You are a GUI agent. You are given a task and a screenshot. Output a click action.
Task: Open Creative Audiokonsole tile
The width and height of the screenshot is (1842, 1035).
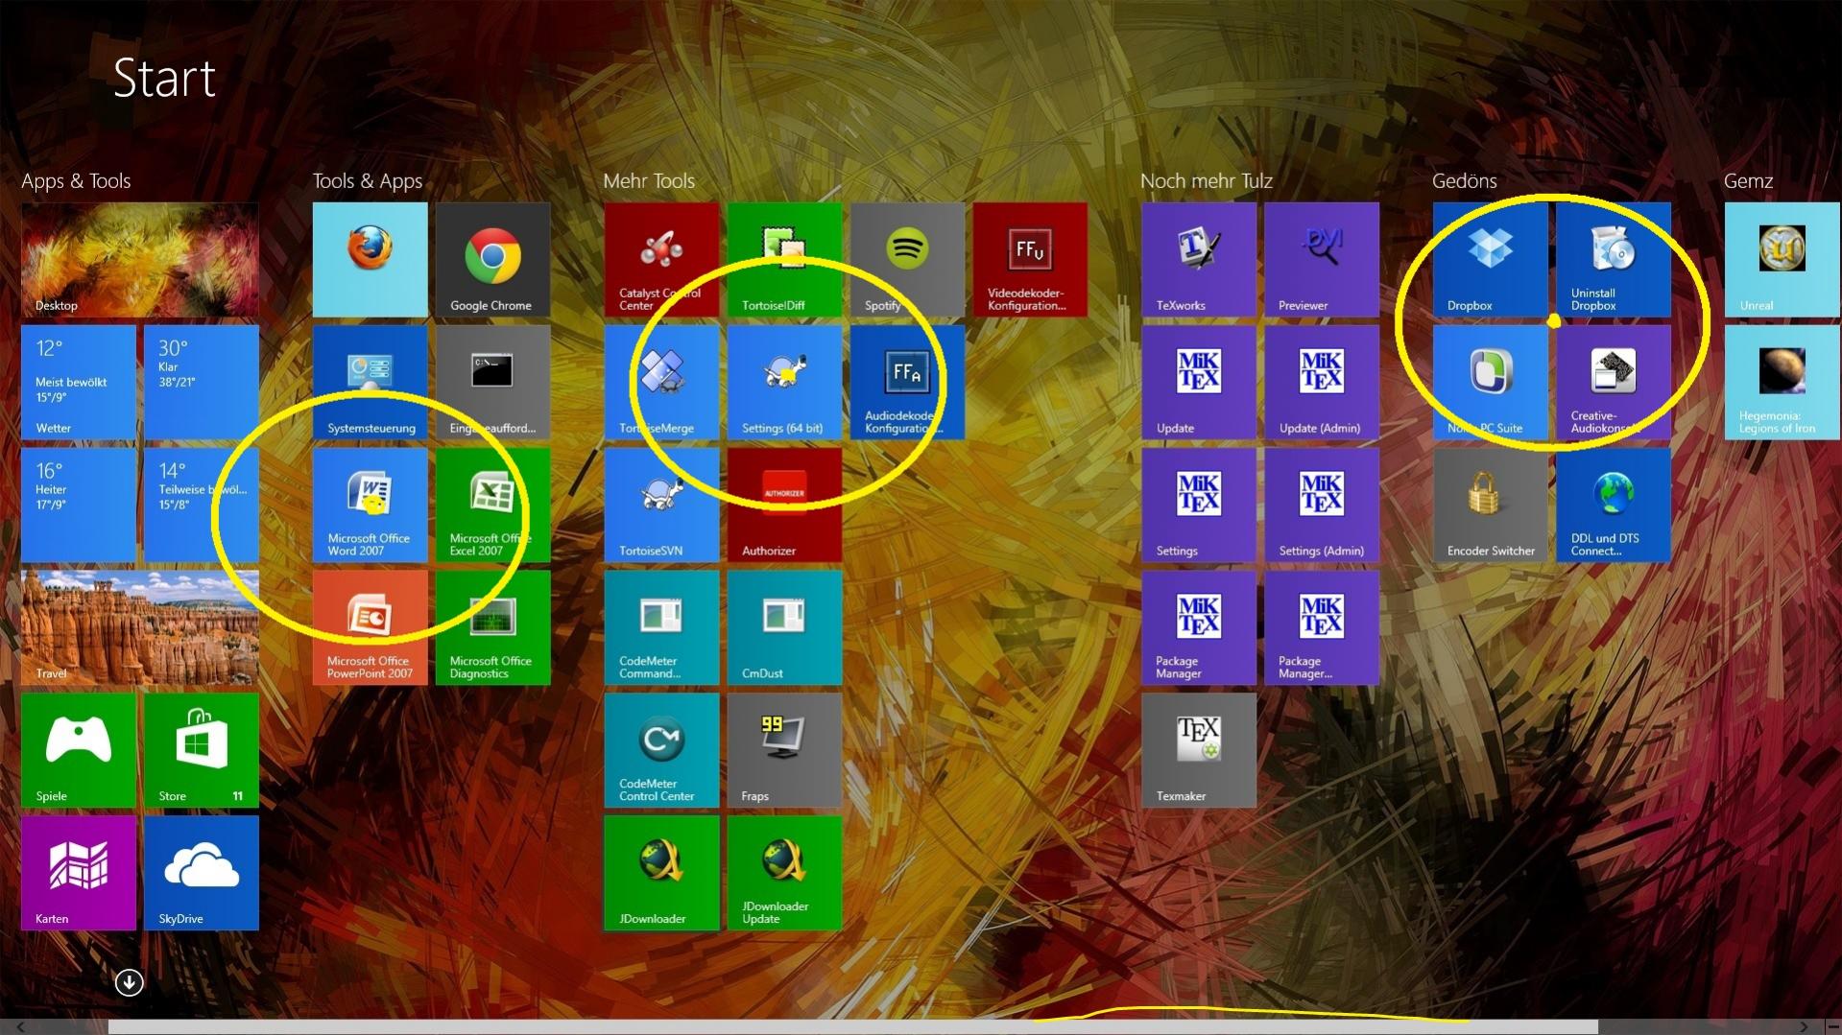pyautogui.click(x=1614, y=382)
